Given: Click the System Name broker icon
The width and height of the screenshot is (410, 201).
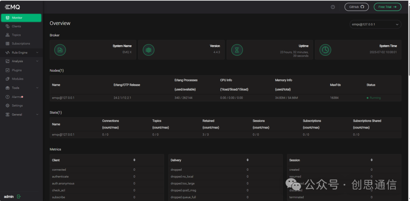Looking at the screenshot, I should [x=60, y=50].
